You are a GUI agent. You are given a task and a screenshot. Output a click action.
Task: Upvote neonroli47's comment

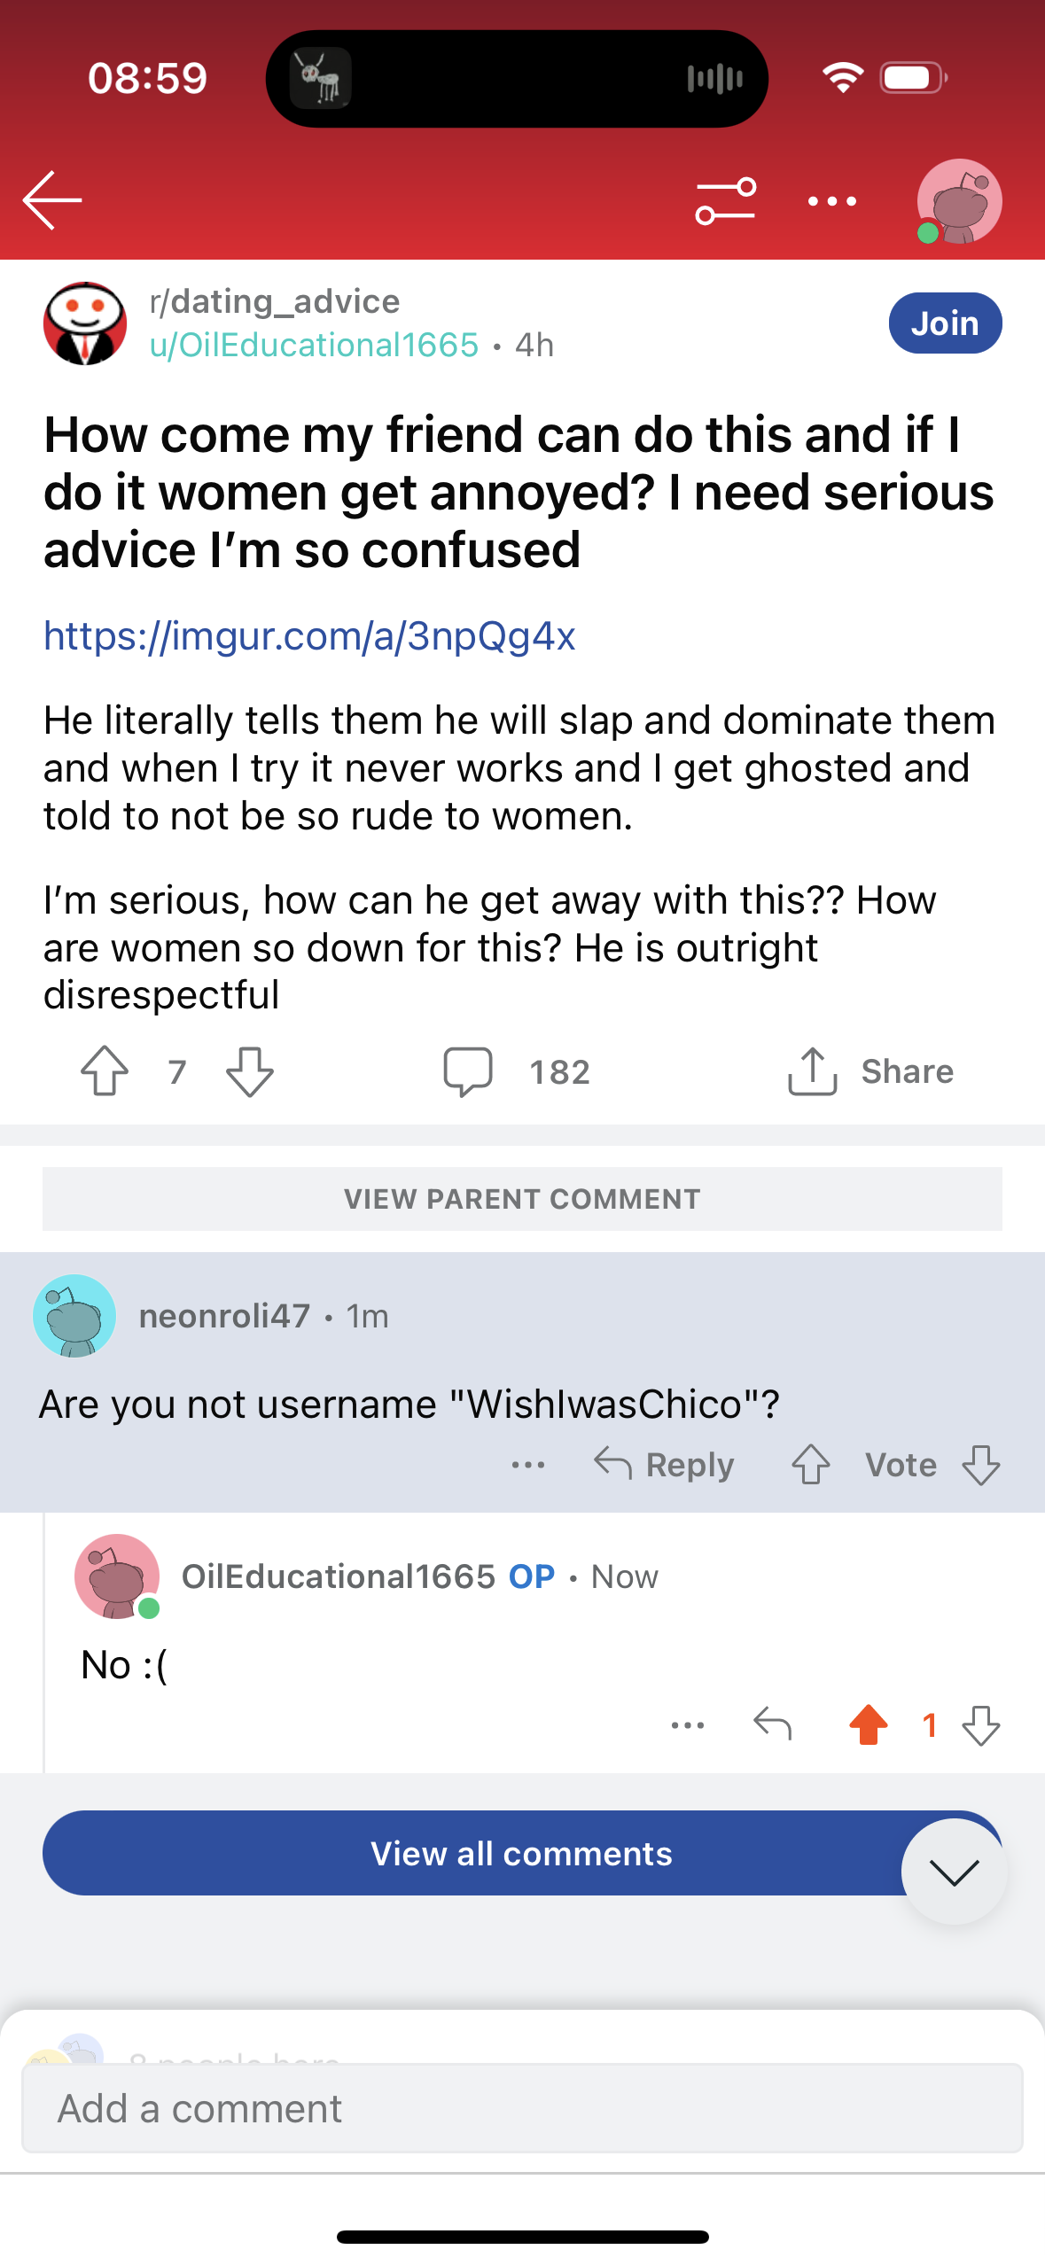(810, 1464)
